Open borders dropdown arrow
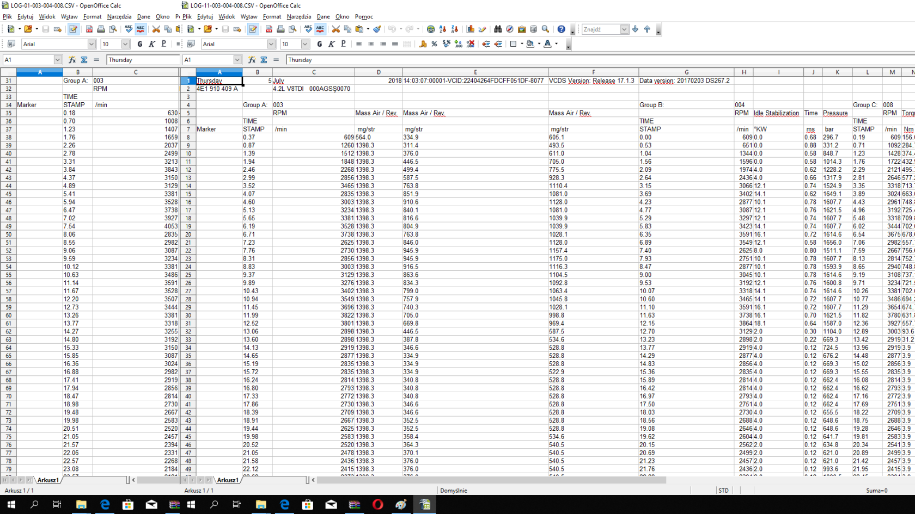 tap(522, 44)
